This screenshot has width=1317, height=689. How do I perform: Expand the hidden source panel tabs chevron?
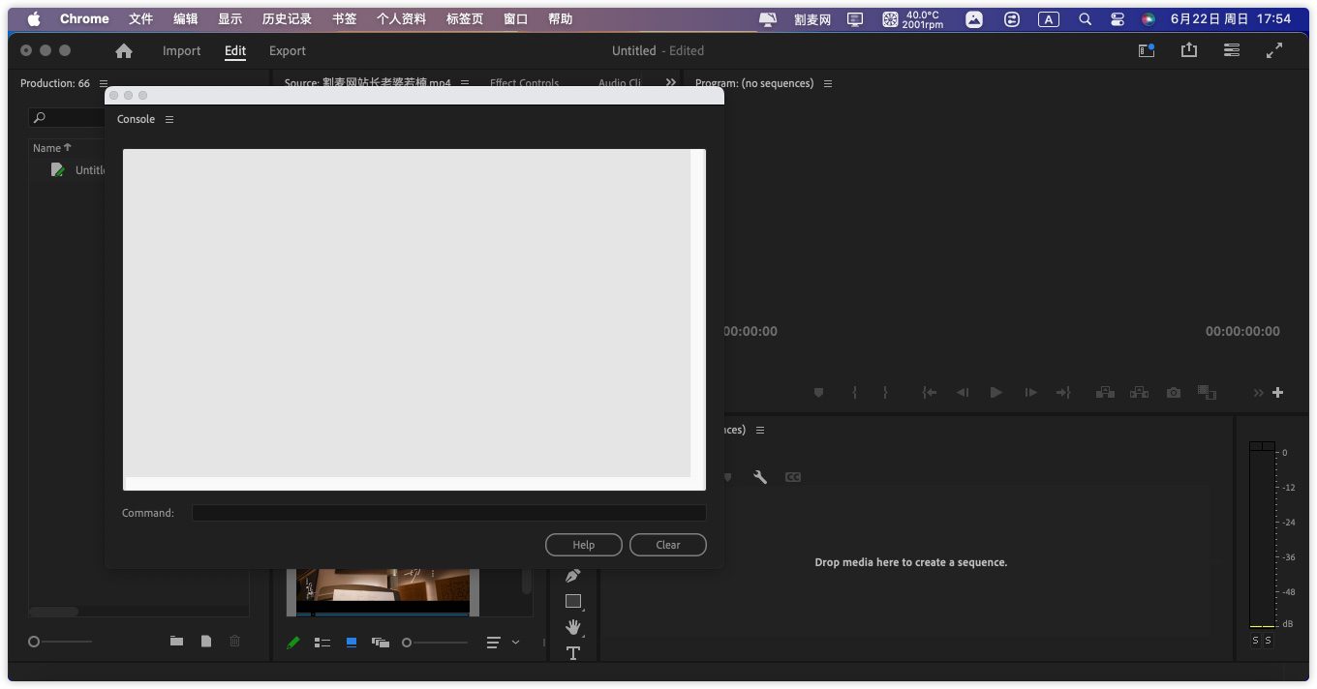pyautogui.click(x=670, y=83)
